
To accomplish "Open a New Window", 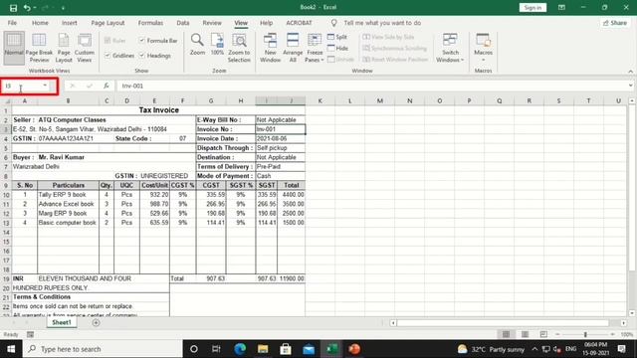I will (x=270, y=48).
